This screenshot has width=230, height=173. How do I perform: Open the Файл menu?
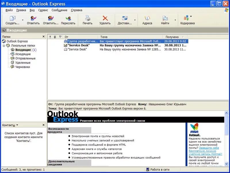pos(9,10)
